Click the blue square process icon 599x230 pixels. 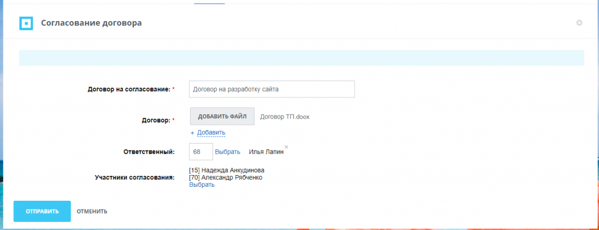click(26, 23)
